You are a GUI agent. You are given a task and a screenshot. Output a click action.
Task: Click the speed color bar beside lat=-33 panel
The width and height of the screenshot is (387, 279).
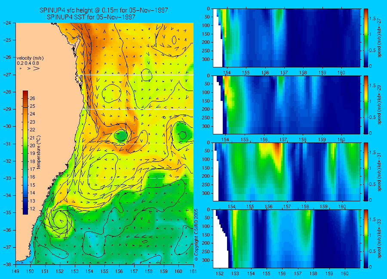366,239
